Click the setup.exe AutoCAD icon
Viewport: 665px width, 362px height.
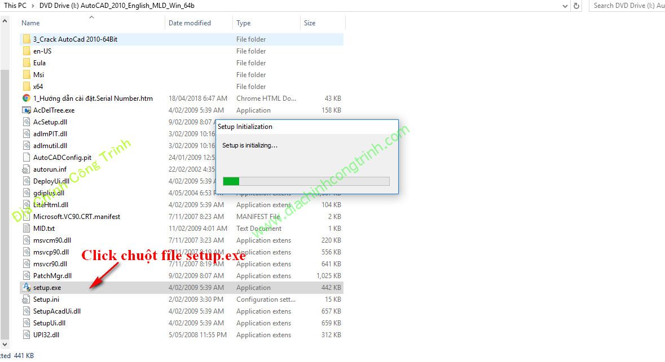[27, 288]
